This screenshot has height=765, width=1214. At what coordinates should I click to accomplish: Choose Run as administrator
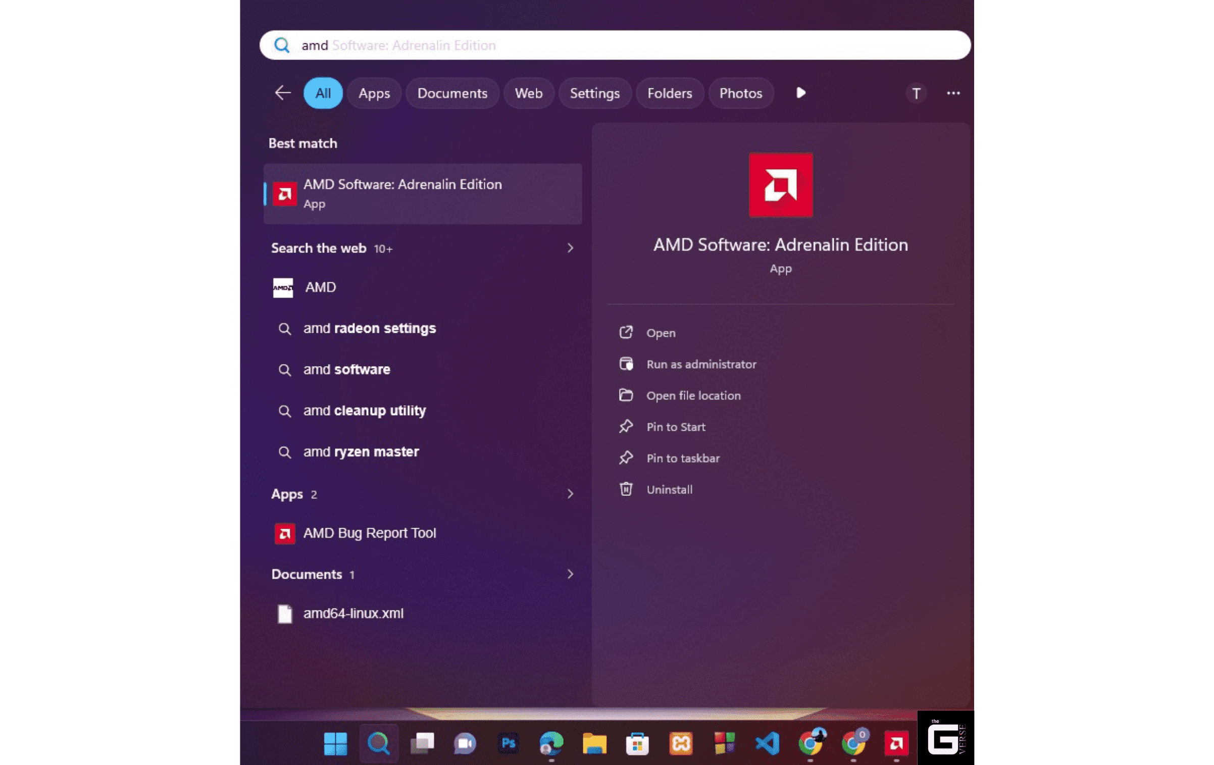[701, 364]
